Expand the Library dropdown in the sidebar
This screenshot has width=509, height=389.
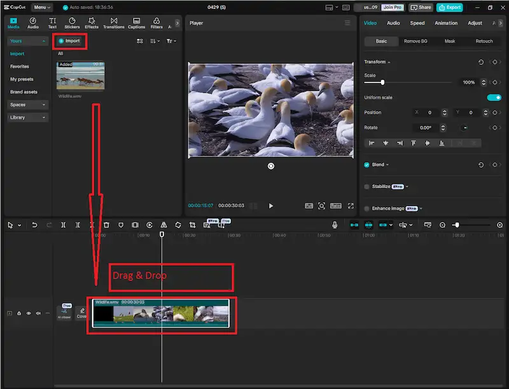[x=28, y=118]
